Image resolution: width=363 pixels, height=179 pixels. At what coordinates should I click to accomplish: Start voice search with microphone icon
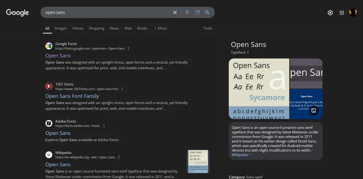(187, 12)
